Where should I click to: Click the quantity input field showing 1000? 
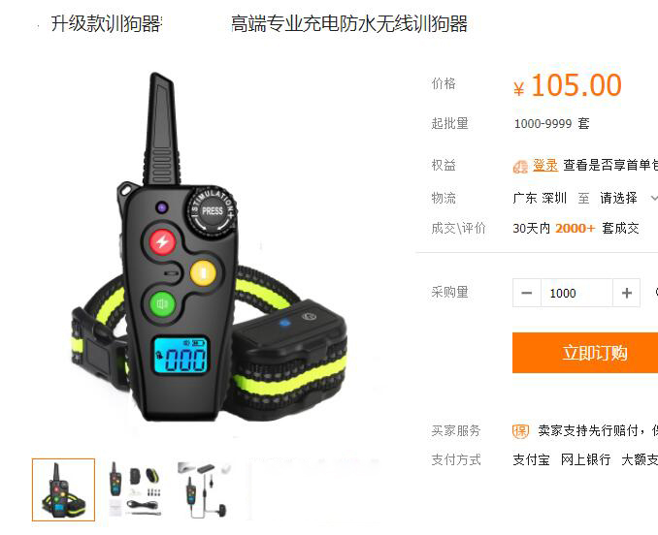point(577,293)
